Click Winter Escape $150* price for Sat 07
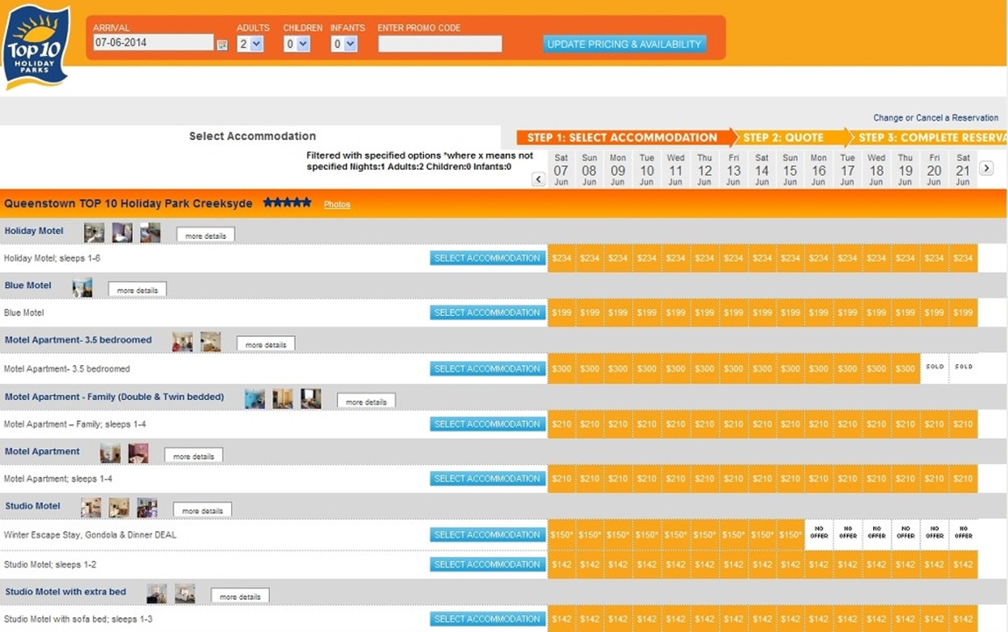The image size is (1008, 632). click(x=561, y=534)
